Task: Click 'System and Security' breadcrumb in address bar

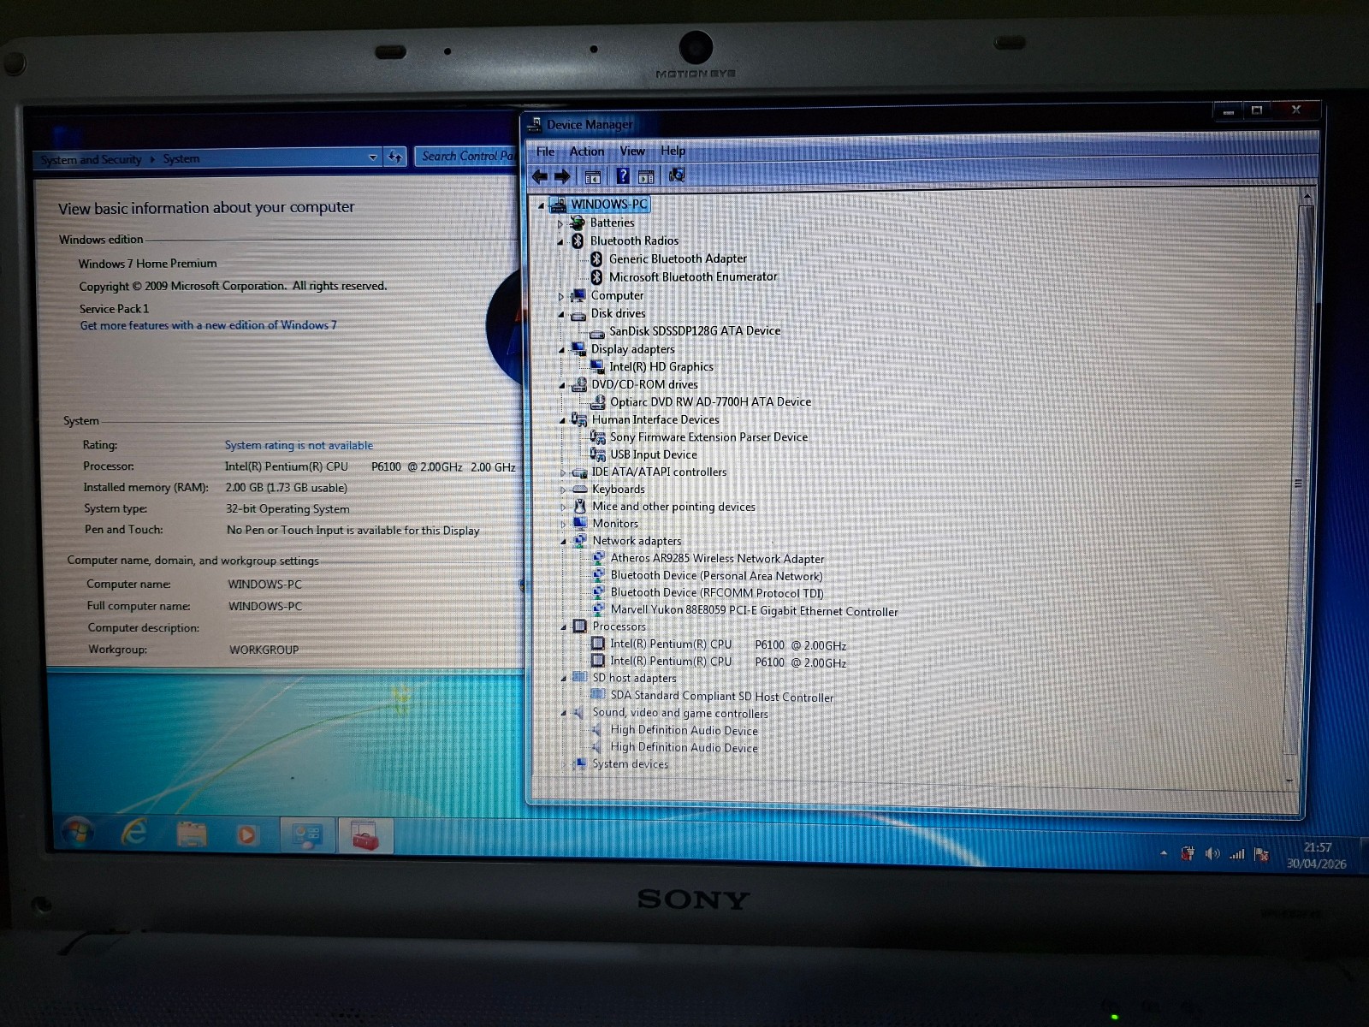Action: [x=91, y=160]
